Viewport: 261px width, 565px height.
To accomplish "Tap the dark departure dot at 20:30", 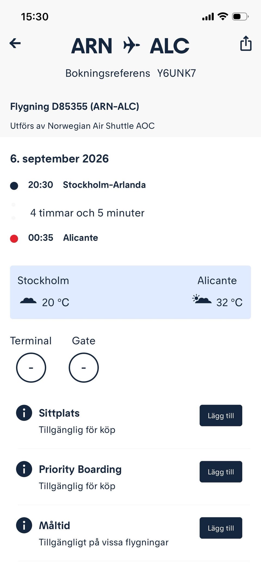I will (x=14, y=186).
